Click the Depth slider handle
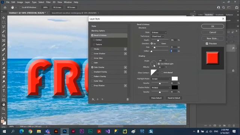240x135 pixels. 158,40
